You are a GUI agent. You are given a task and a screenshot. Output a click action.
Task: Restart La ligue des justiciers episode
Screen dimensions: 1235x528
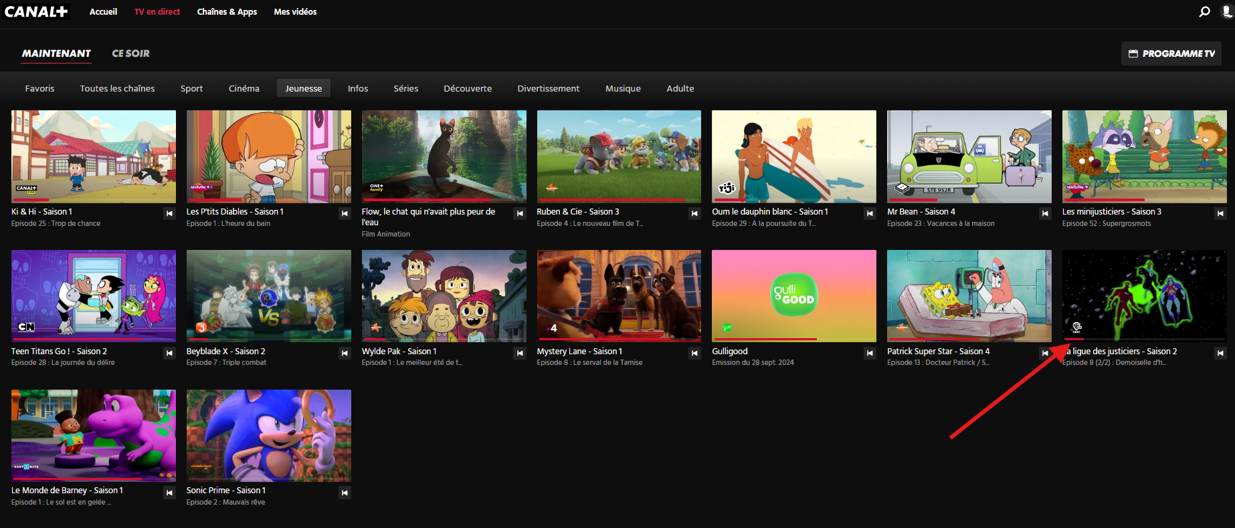coord(1221,353)
